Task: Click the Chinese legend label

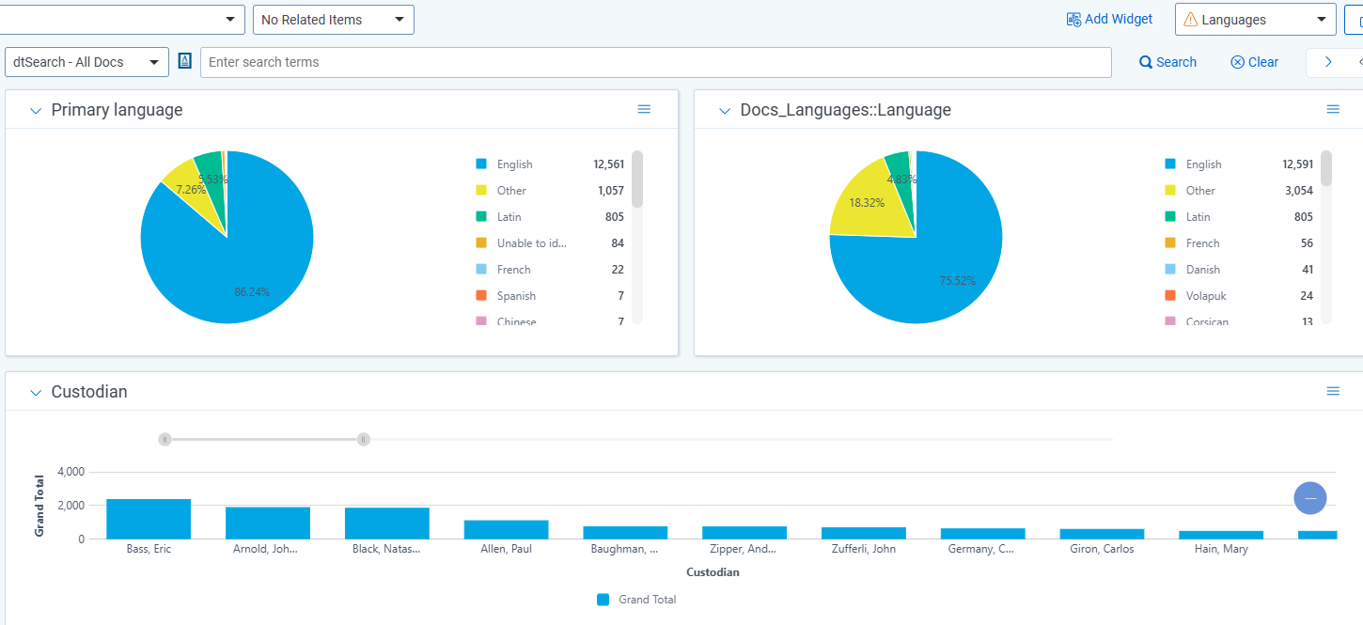Action: pos(516,321)
